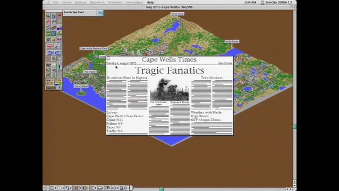
Task: Click the horizontal scrollbar right arrow
Action: pyautogui.click(x=291, y=189)
